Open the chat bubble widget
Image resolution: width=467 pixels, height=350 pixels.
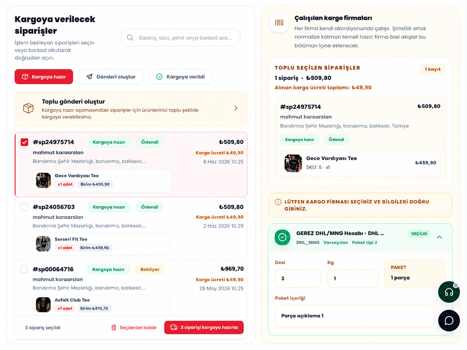(449, 321)
